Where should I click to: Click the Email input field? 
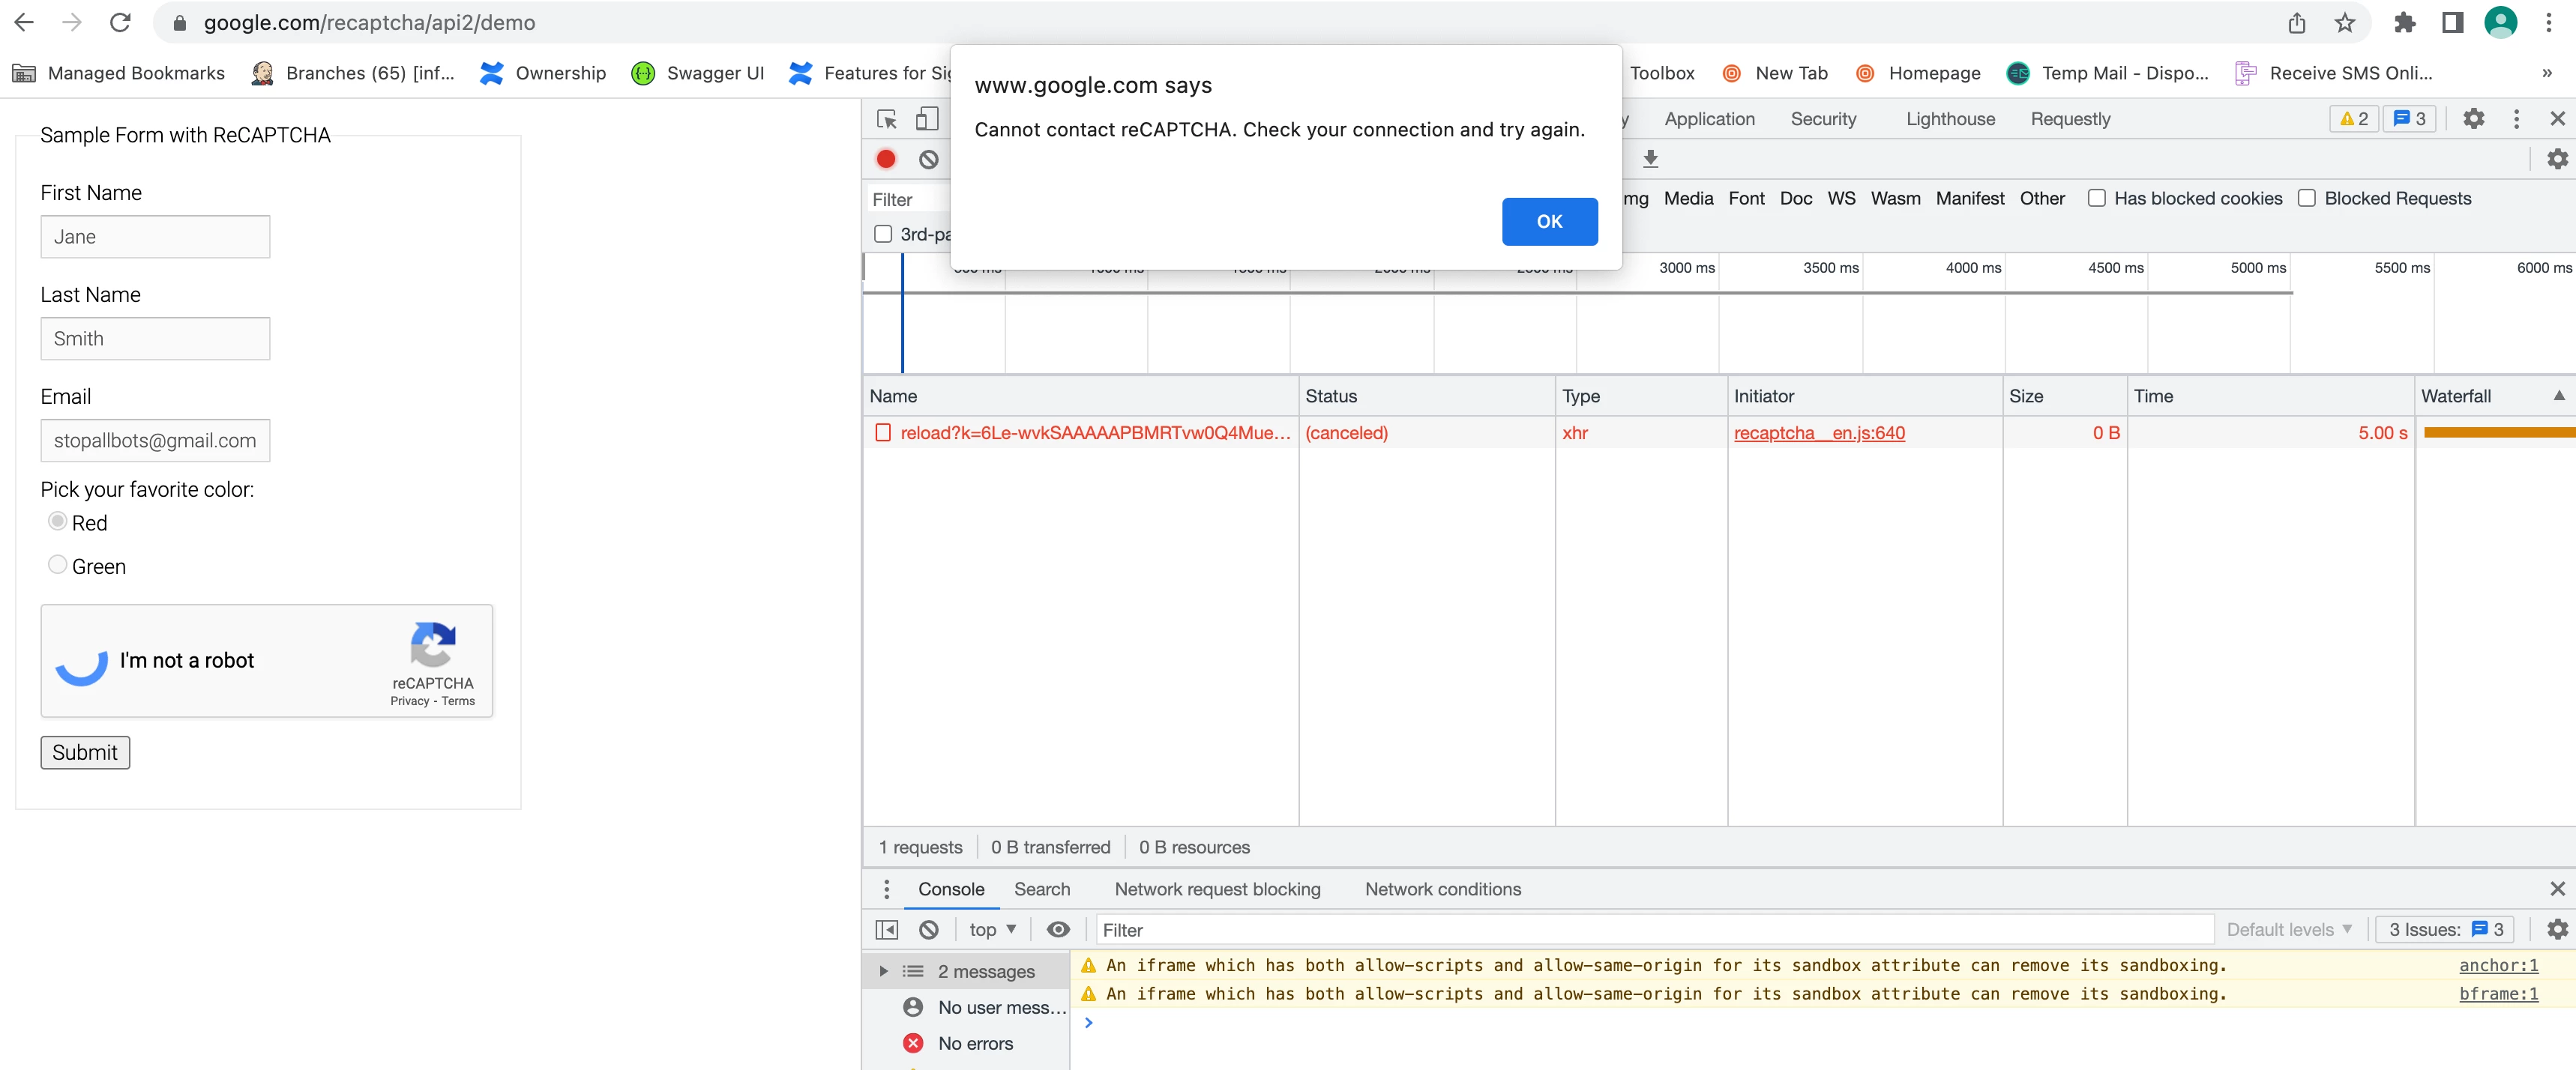tap(155, 441)
